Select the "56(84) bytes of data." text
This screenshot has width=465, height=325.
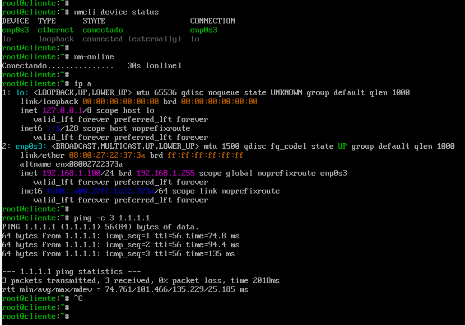152,227
